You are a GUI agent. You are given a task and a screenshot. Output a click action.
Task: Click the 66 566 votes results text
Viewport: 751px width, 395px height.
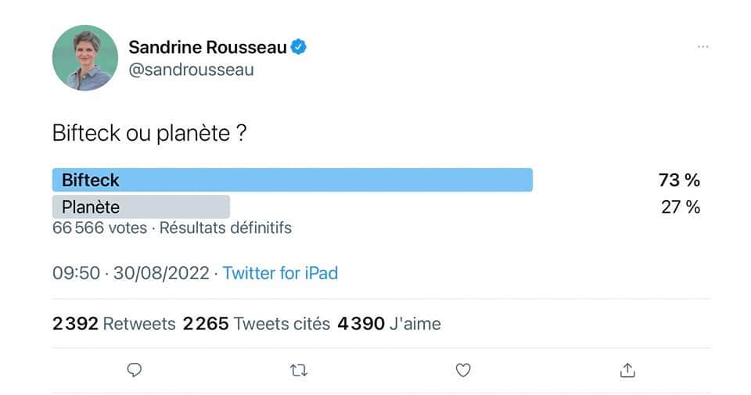(x=172, y=228)
